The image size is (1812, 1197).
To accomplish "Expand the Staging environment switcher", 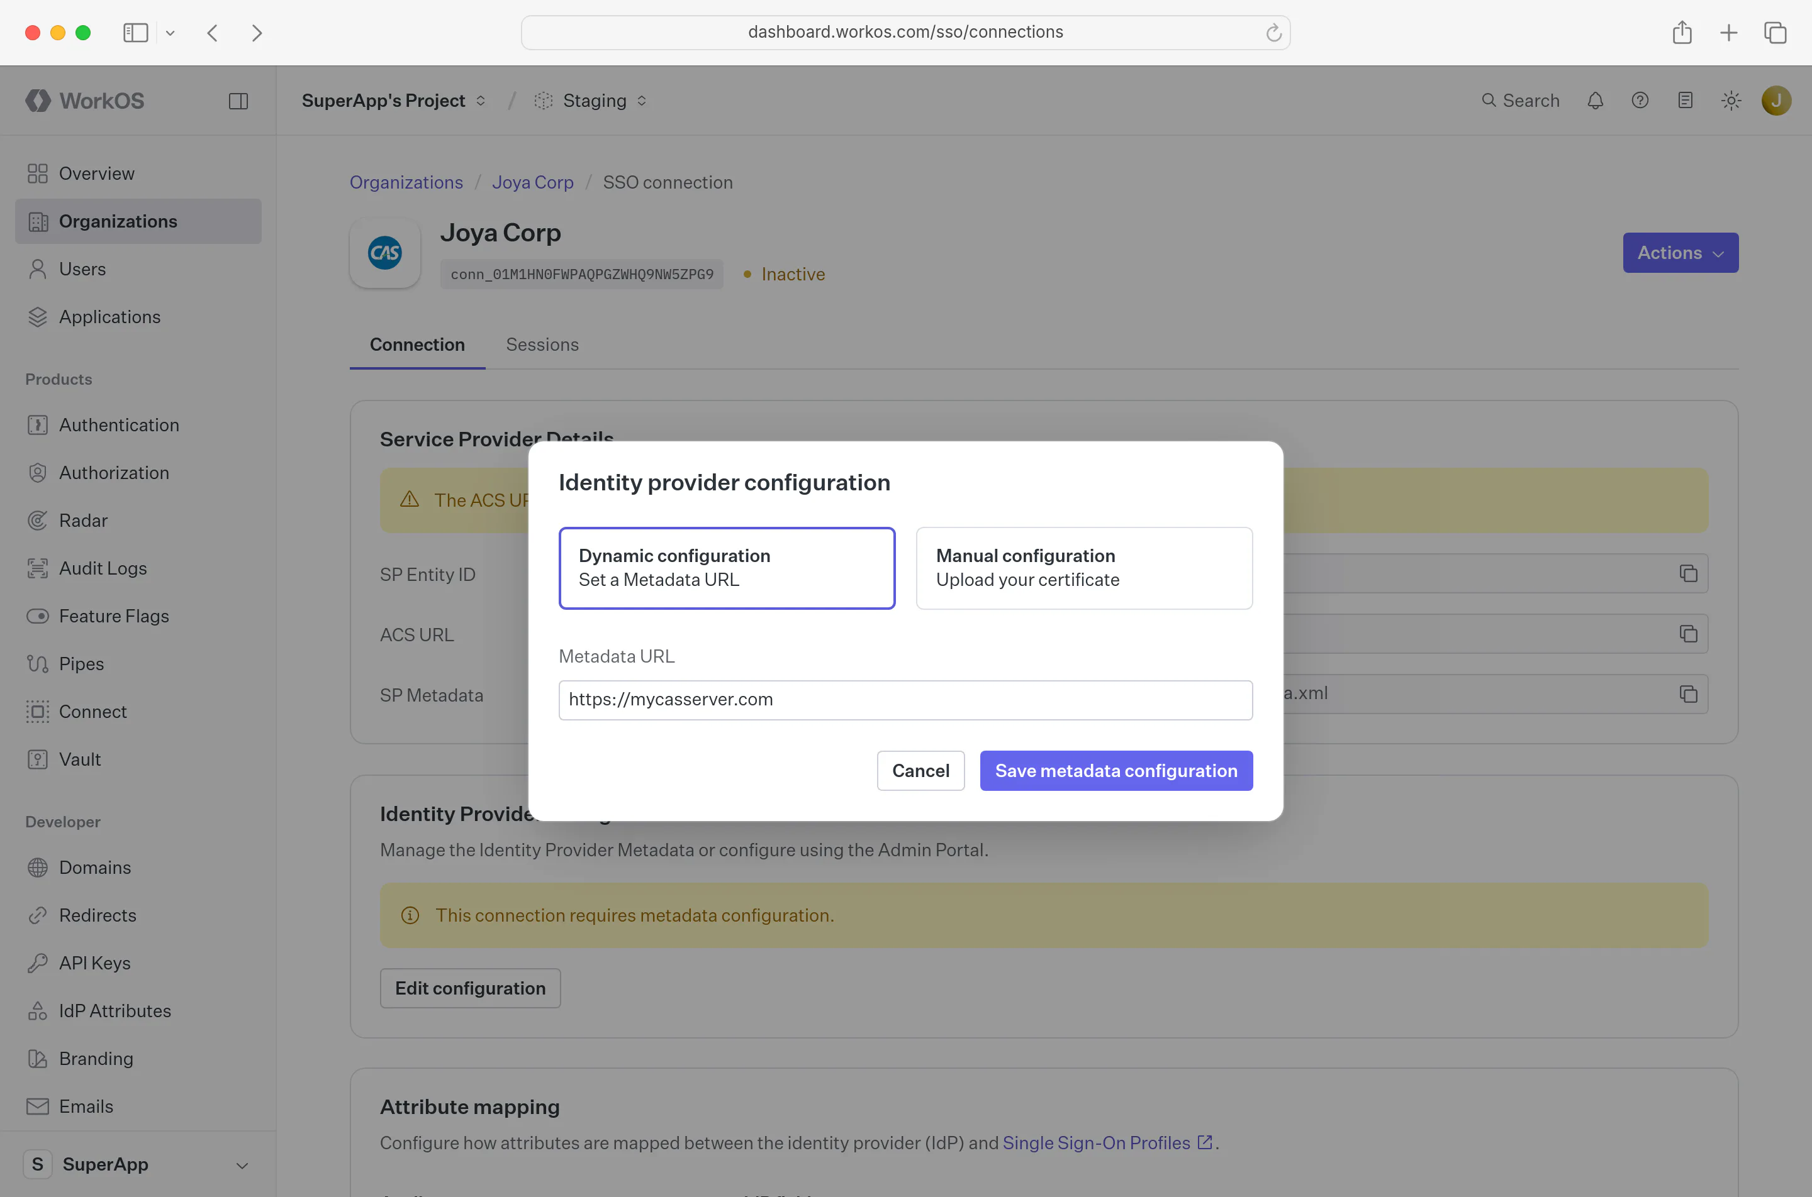I will pos(591,101).
